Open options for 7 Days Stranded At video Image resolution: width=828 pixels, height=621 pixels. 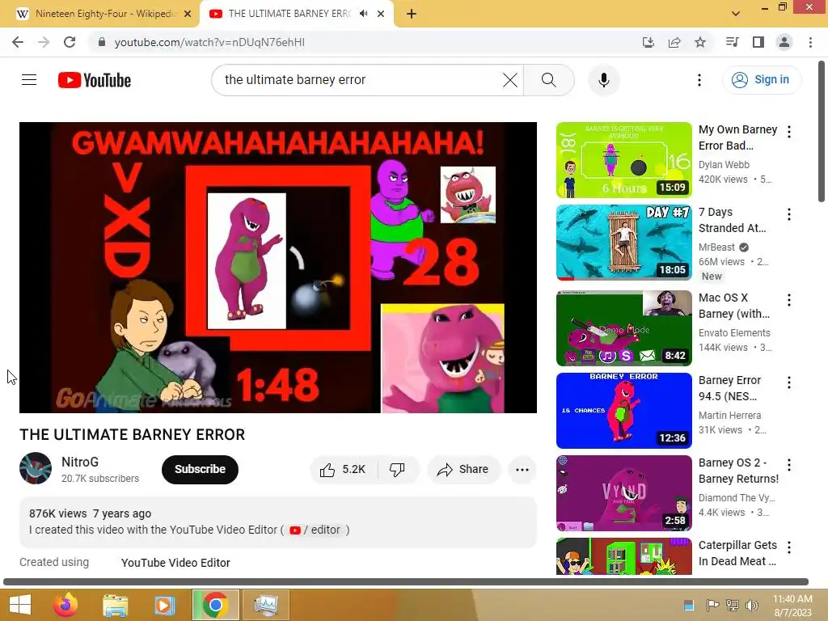point(789,214)
